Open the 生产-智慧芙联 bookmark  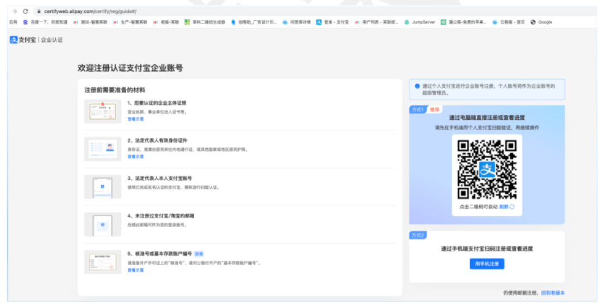point(130,22)
